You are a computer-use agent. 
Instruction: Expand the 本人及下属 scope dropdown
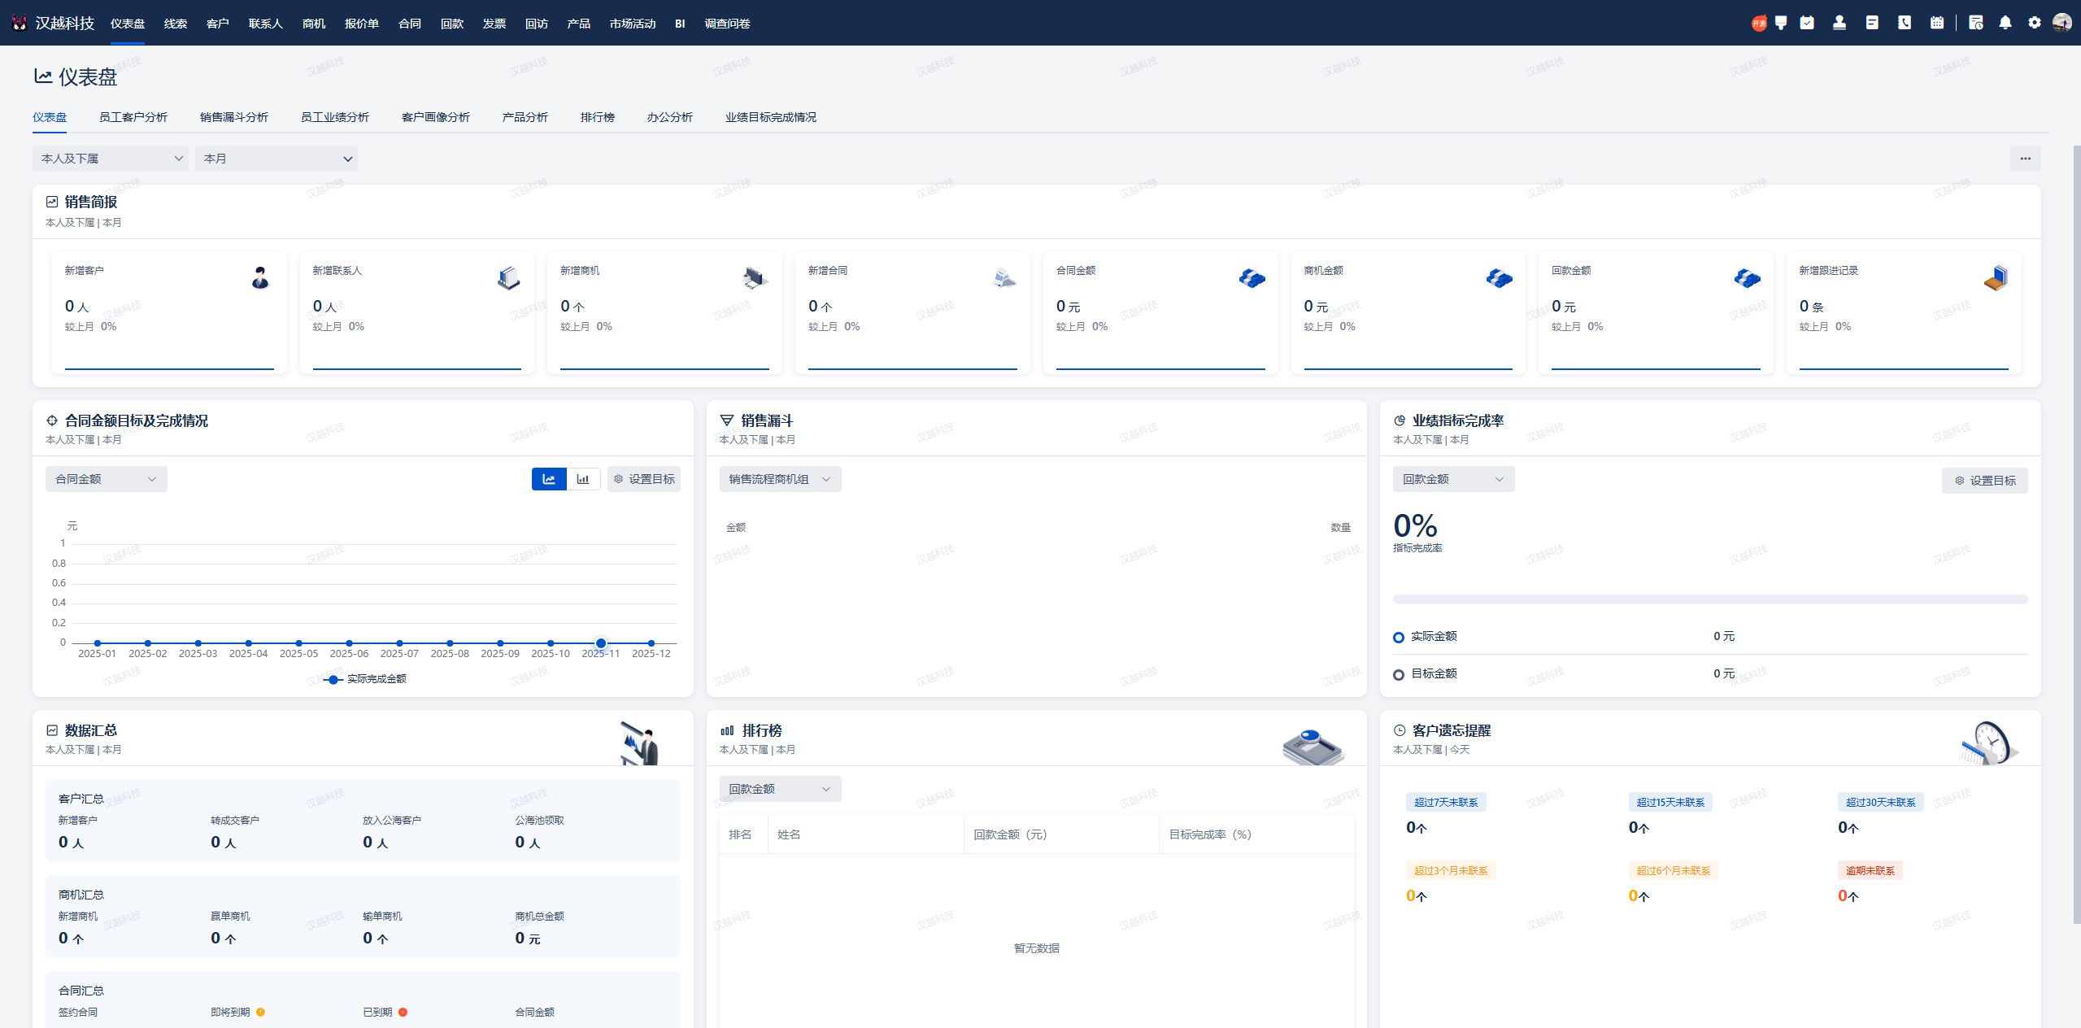pos(111,159)
